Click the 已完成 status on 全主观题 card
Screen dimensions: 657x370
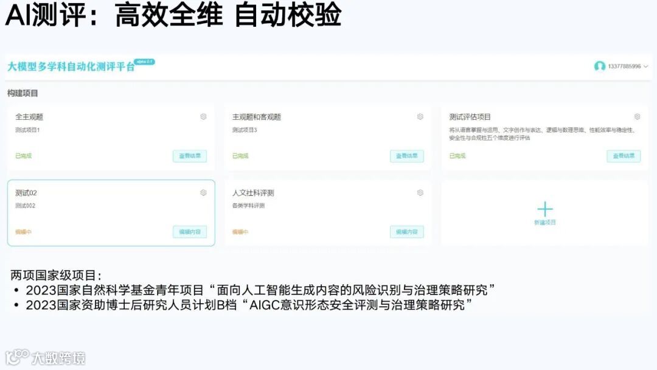coord(24,156)
